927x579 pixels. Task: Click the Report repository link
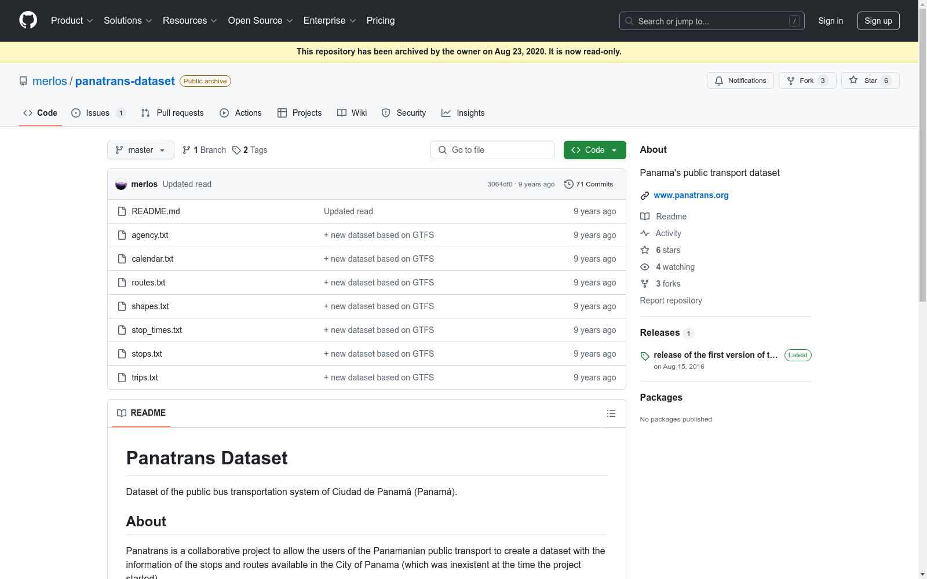click(671, 301)
